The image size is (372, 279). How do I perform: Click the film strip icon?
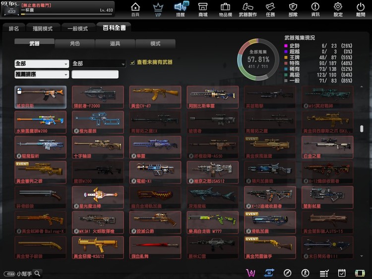point(360,273)
